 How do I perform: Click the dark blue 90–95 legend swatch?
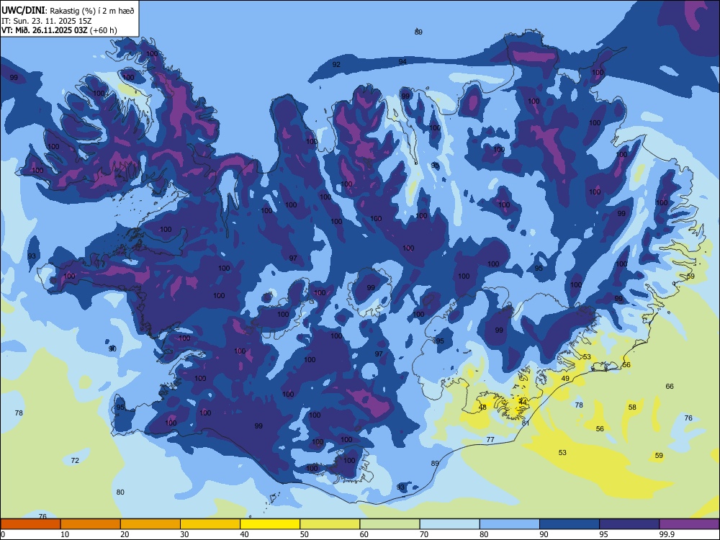[570, 524]
